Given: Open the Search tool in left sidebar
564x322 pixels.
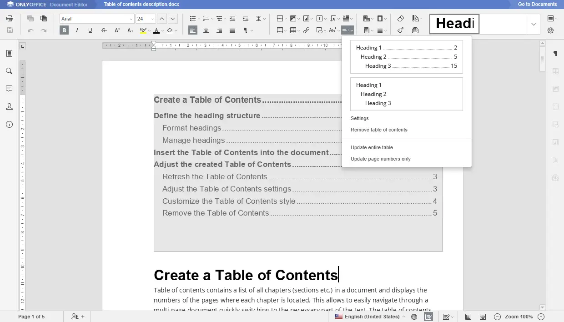Looking at the screenshot, I should tap(9, 71).
